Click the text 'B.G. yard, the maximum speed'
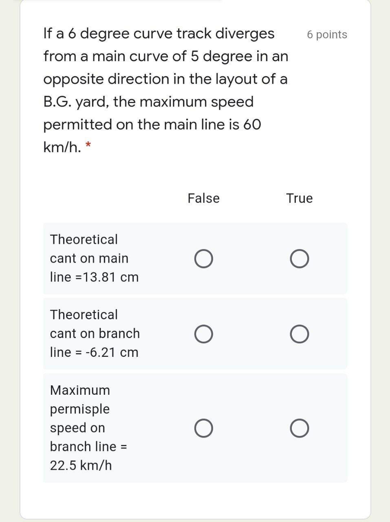390x522 pixels. 148,102
